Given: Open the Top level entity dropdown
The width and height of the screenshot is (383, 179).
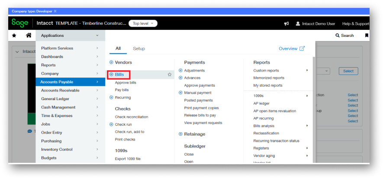Looking at the screenshot, I should (x=143, y=23).
